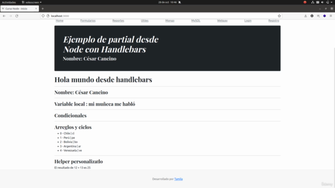335x188 pixels.
Task: Click the volume icon in system tray
Action: [x=322, y=2]
